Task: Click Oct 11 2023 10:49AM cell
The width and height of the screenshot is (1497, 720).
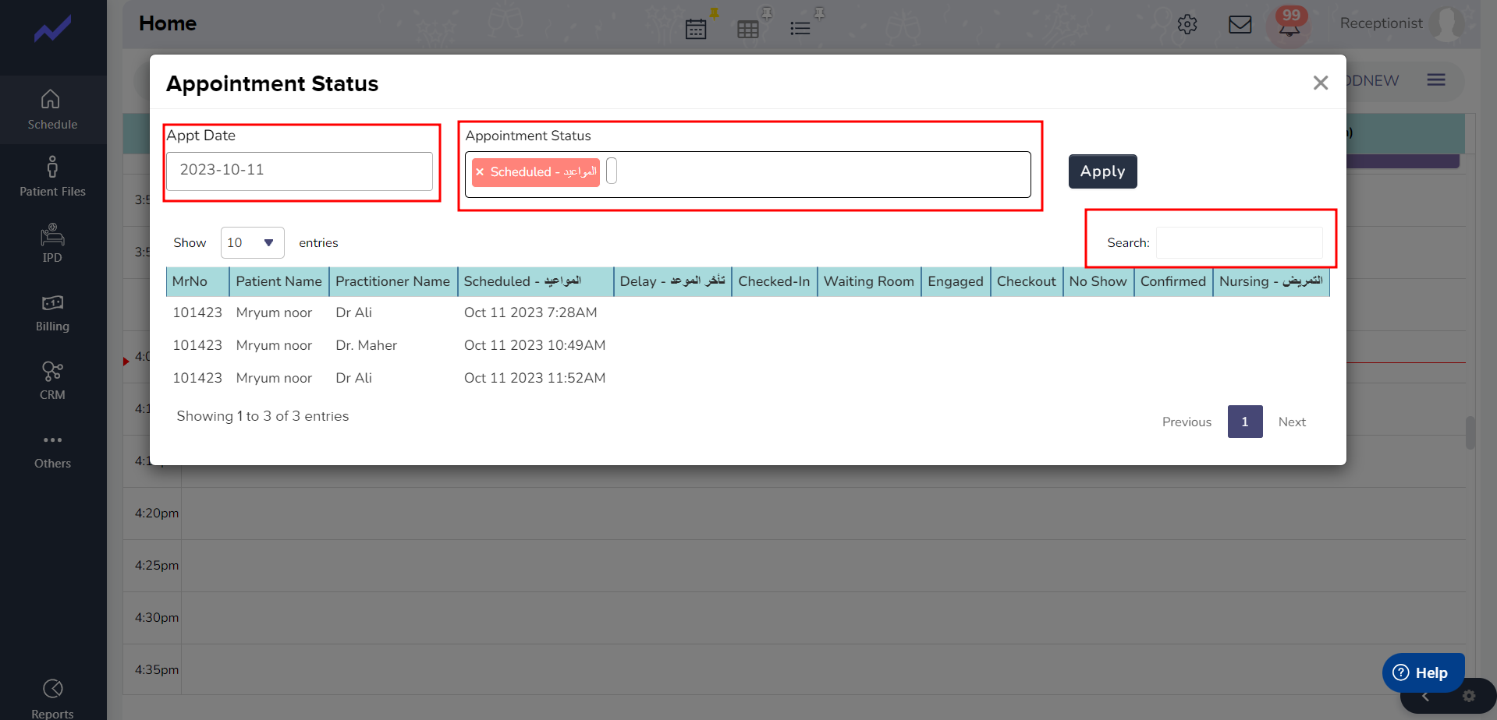Action: click(x=535, y=345)
